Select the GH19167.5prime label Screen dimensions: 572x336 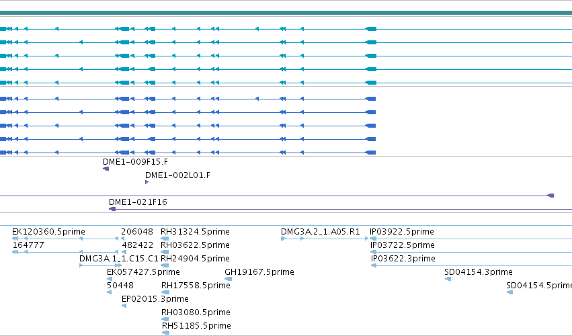[259, 272]
